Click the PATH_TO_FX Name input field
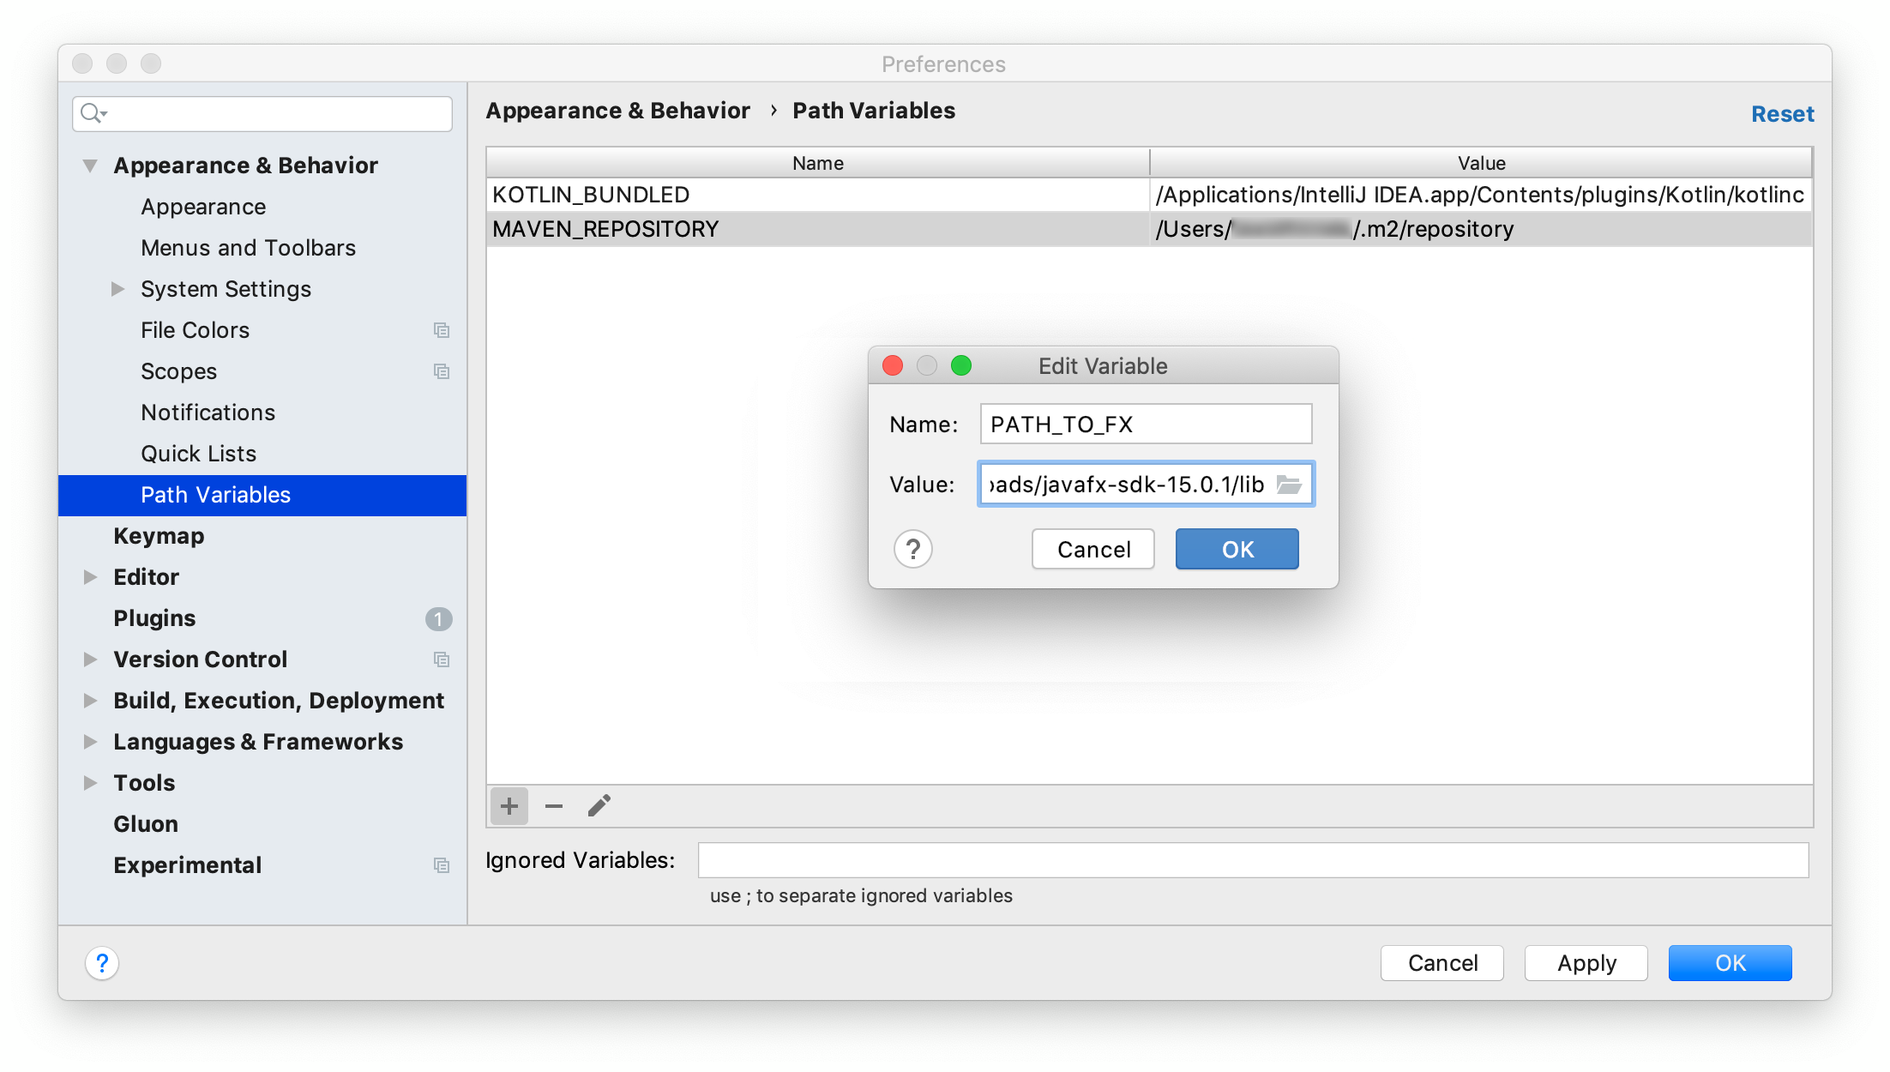 click(x=1147, y=423)
